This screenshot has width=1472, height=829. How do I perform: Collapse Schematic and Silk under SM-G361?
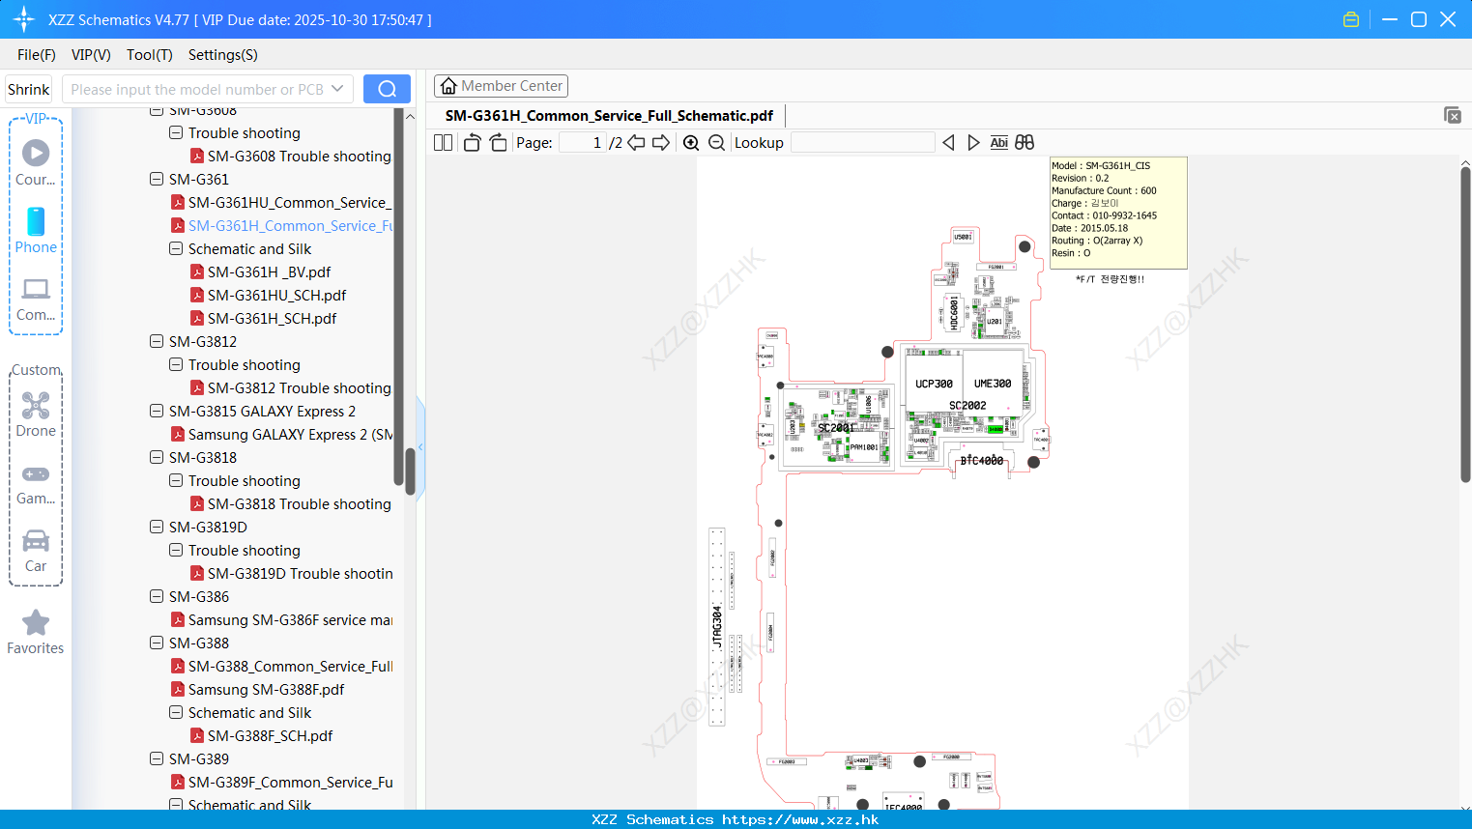176,248
